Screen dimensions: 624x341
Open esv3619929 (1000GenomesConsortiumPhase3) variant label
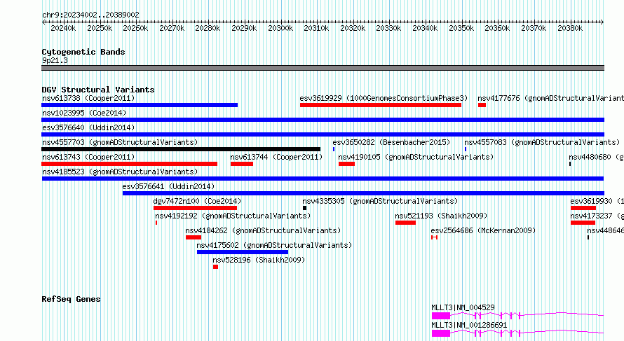[x=384, y=98]
